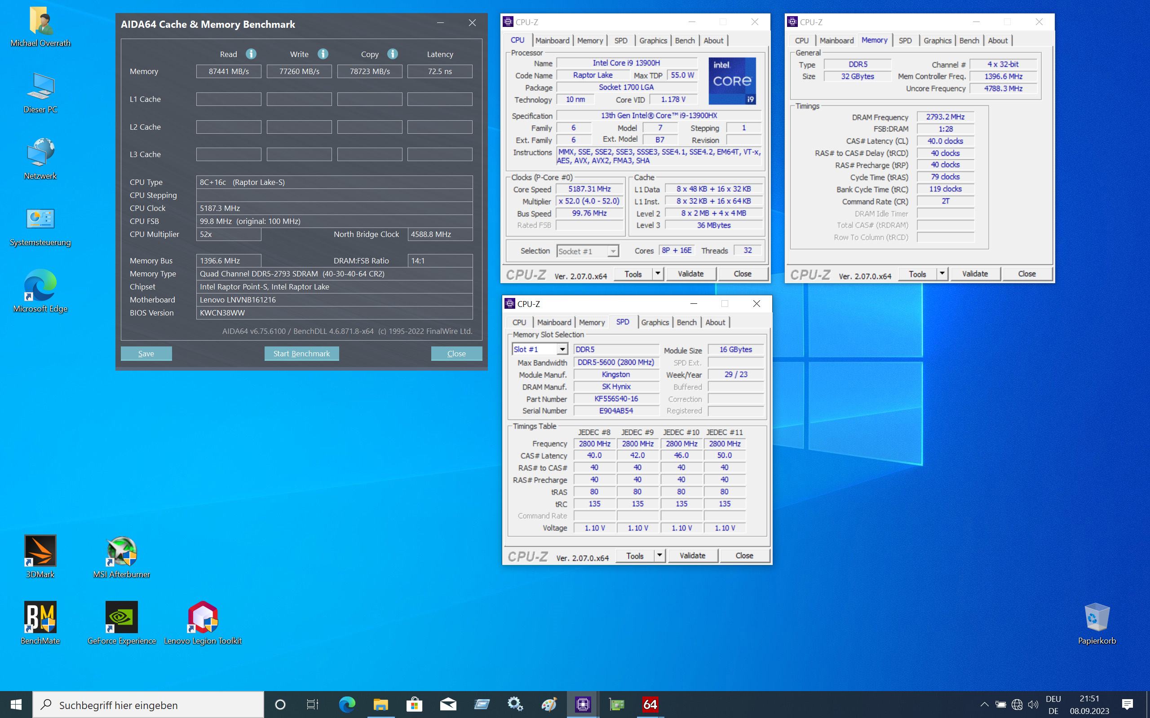Click the volume icon in system tray
This screenshot has height=718, width=1150.
pyautogui.click(x=1033, y=705)
